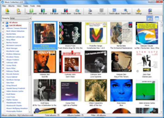Open the Tools menu
Screen dimensions: 164x118
pyautogui.click(x=33, y=6)
